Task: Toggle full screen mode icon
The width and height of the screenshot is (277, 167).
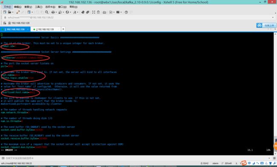Action: tap(94, 12)
